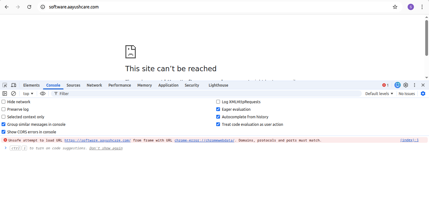Uncheck Show CORS errors in console
This screenshot has width=429, height=219.
tap(3, 132)
